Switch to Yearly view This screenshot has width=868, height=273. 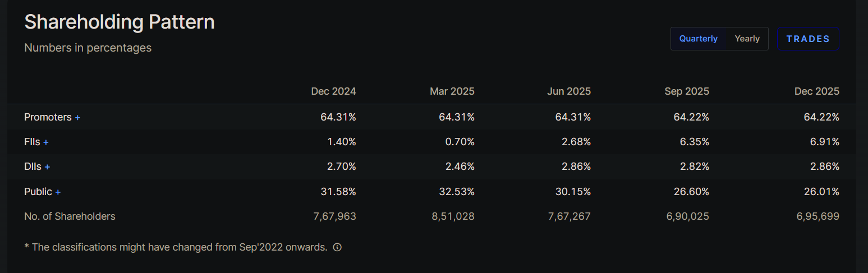coord(747,39)
